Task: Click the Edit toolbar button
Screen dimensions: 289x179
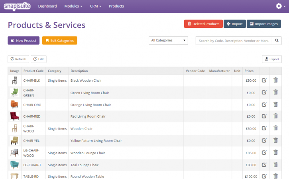Action: pos(39,59)
